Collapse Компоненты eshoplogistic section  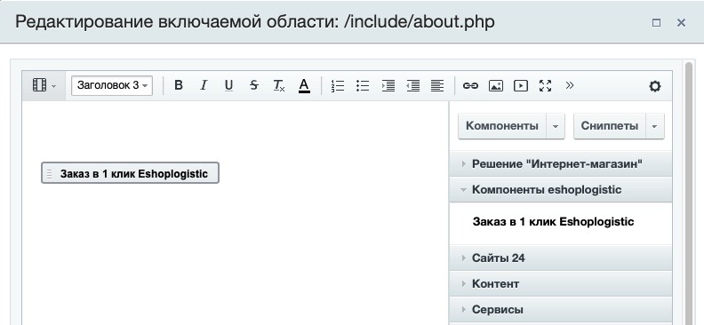click(x=561, y=190)
